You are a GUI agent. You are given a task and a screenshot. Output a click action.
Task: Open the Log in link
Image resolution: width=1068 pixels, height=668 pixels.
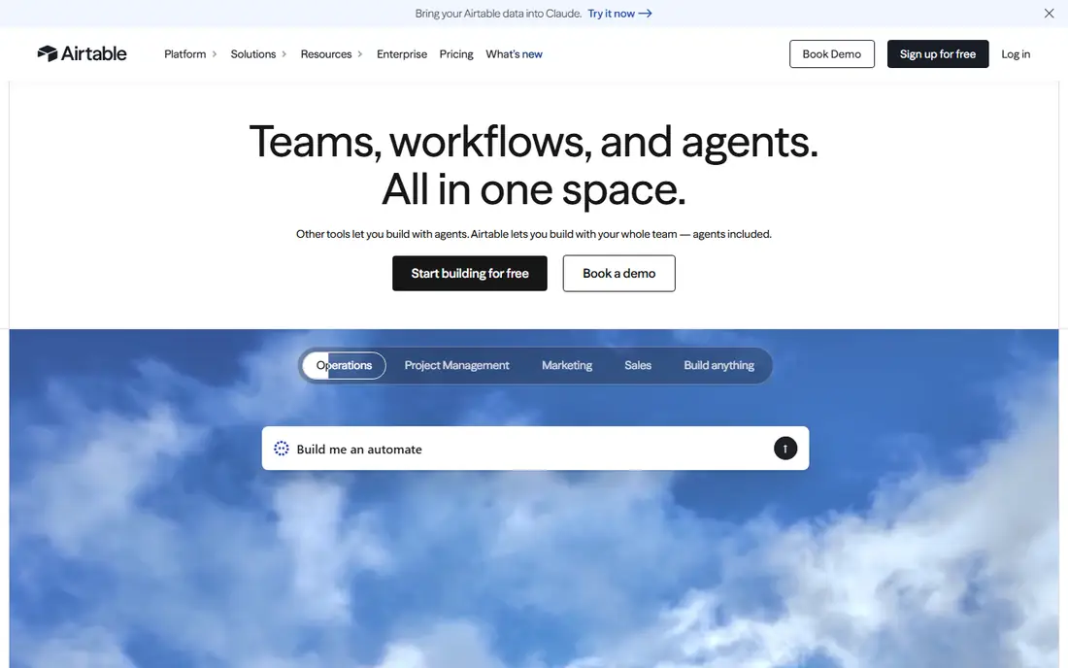click(x=1016, y=53)
